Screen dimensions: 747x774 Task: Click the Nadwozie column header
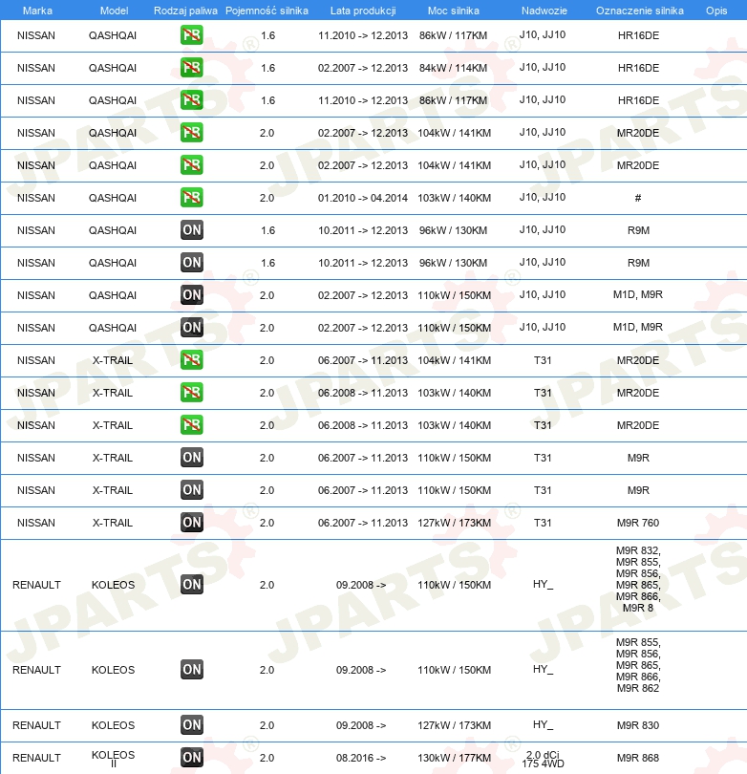[544, 11]
